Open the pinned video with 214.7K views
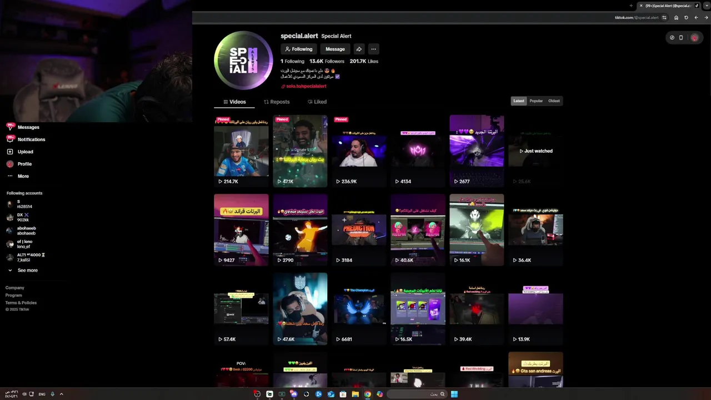 pyautogui.click(x=241, y=151)
